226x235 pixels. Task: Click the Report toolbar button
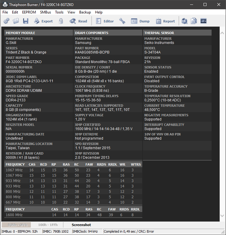165,21
